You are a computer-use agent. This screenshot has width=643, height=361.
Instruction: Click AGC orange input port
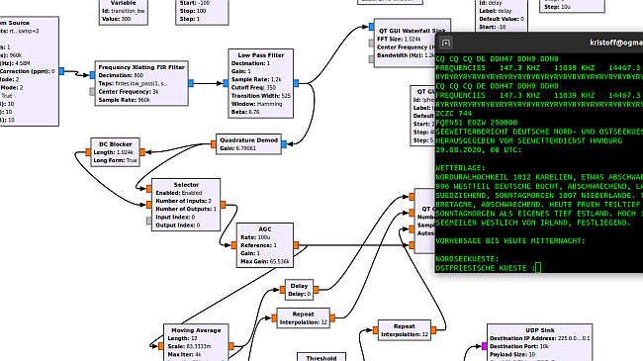tap(233, 245)
